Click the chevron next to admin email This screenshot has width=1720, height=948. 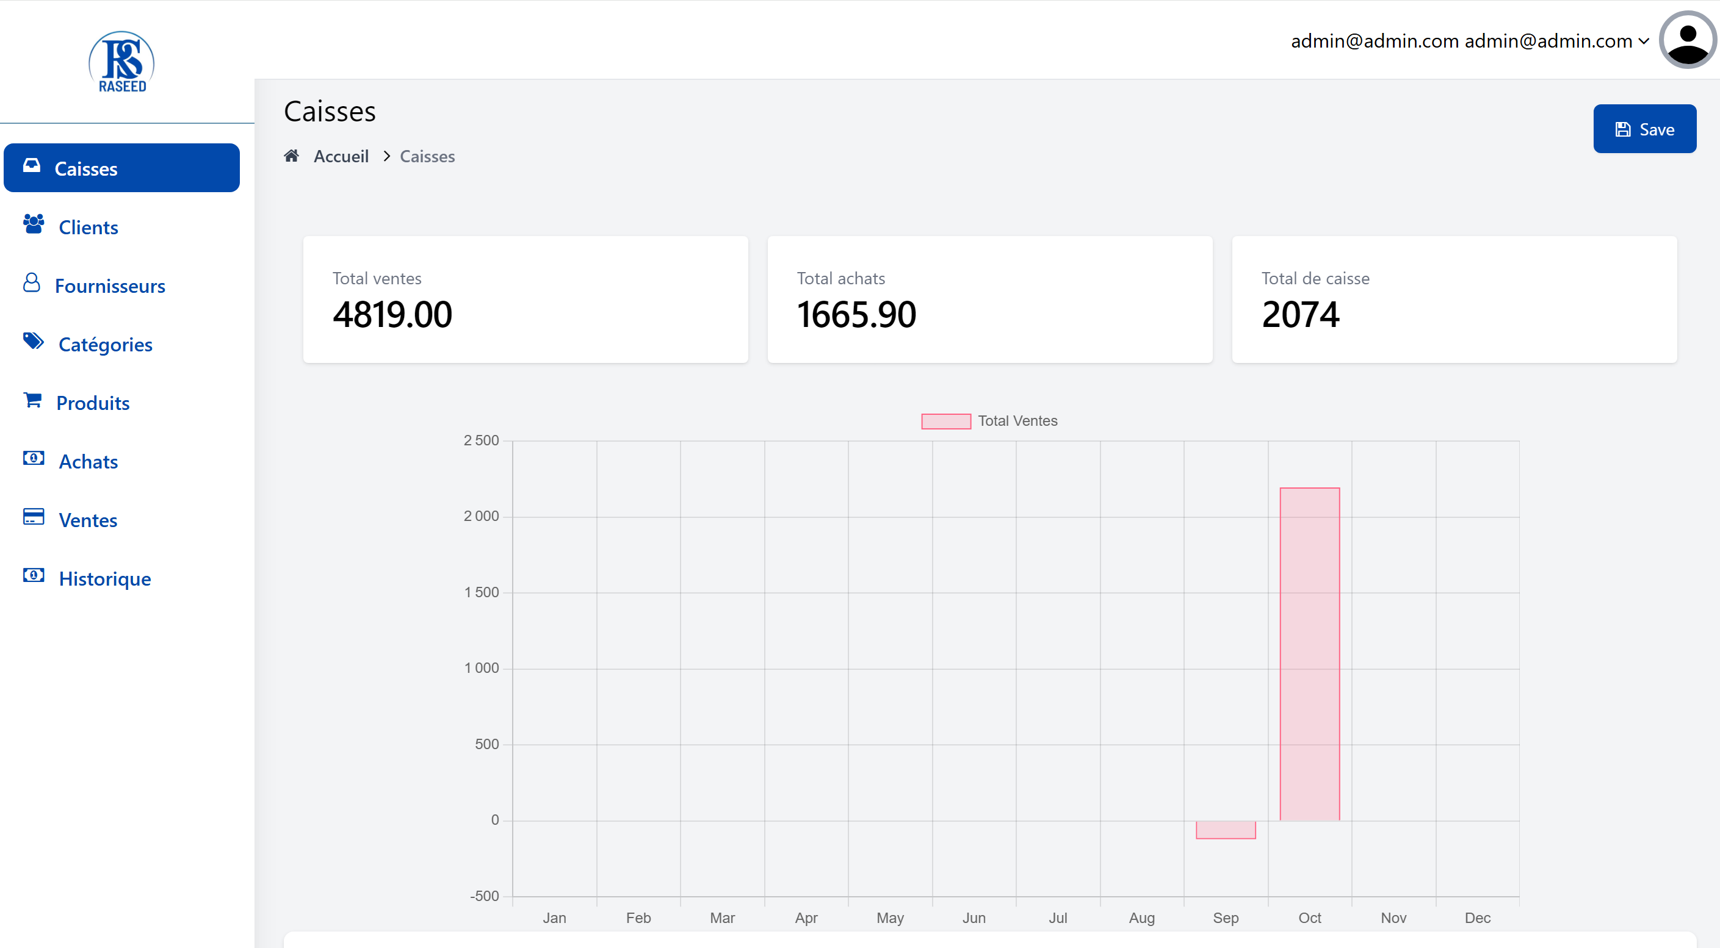(1644, 41)
